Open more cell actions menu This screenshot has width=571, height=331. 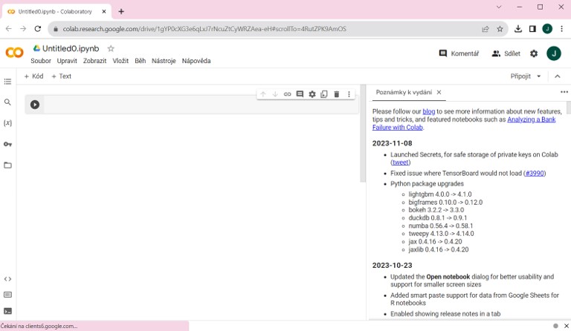click(x=349, y=94)
